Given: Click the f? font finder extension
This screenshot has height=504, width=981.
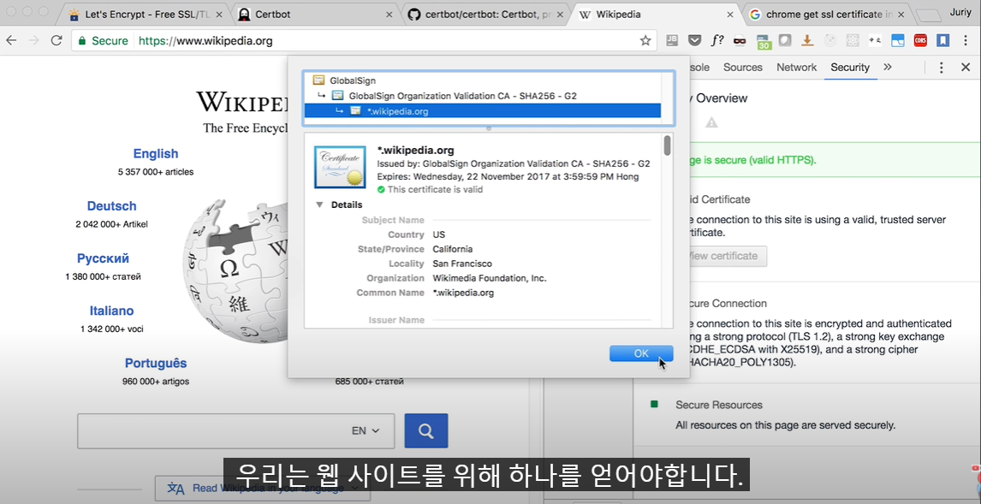Looking at the screenshot, I should point(717,41).
